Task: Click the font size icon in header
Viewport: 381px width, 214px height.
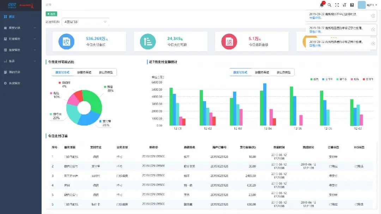Action: pos(344,5)
